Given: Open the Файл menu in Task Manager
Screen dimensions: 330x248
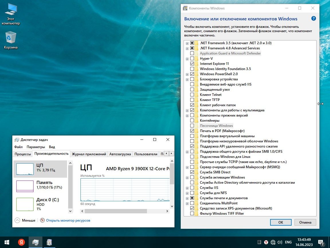Looking at the screenshot, I should (18, 147).
